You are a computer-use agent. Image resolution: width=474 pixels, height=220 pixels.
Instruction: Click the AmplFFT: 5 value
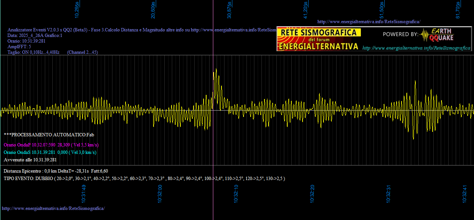[19, 47]
